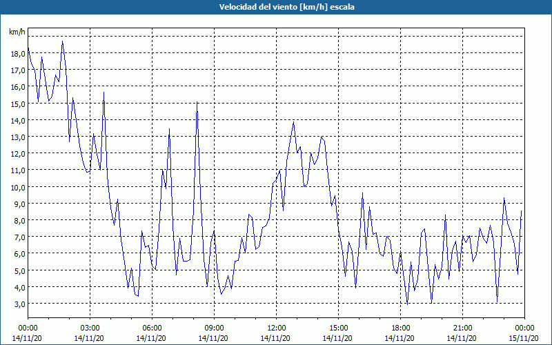Click the 03:00 time axis label
Screen dimensions: 552x345
90,328
